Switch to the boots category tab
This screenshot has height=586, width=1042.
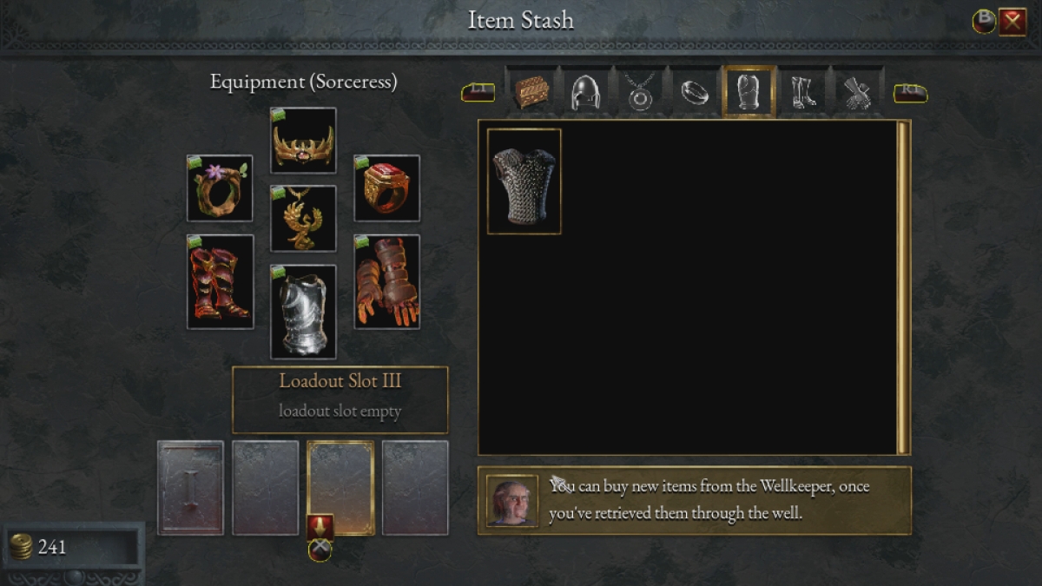tap(803, 91)
